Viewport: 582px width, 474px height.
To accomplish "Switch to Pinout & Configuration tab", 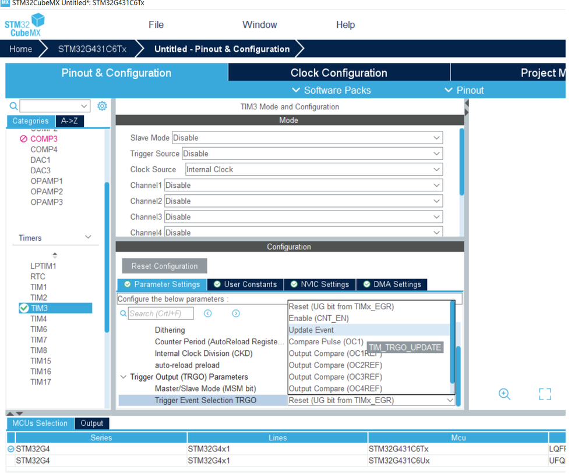I will pyautogui.click(x=117, y=73).
